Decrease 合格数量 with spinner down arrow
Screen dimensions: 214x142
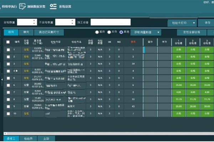tap(34, 23)
